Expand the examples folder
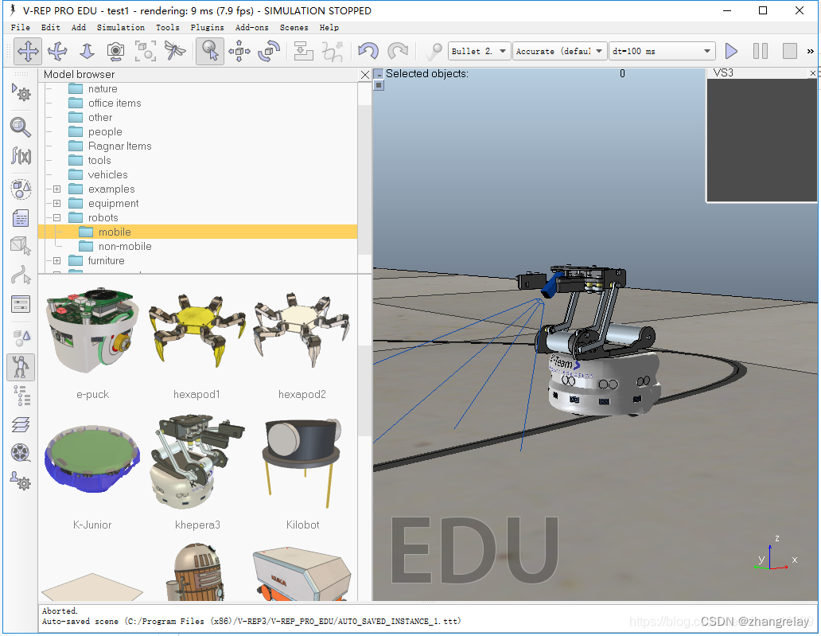This screenshot has height=636, width=821. click(x=57, y=189)
